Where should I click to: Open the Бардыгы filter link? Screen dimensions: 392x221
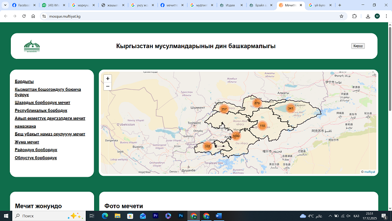(24, 81)
